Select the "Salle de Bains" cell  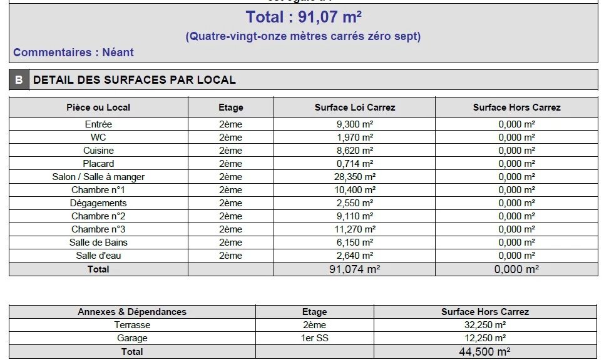click(98, 242)
